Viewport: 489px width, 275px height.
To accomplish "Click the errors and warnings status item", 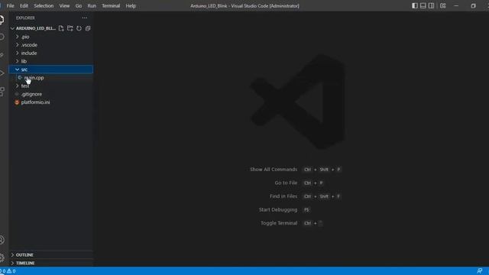I will click(8, 271).
